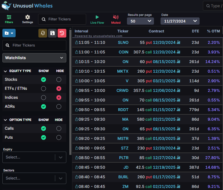Open the Date 11/27/2024 dropdown
Screen dimensions: 223x190
click(180, 21)
